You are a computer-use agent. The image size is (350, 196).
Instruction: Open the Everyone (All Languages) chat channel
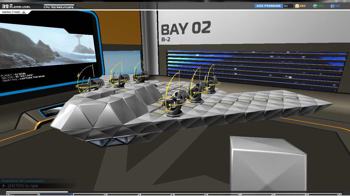(23, 181)
